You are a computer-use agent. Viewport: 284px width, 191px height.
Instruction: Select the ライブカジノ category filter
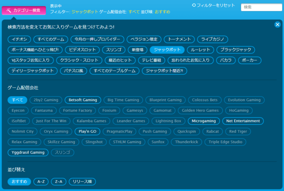coord(212,39)
